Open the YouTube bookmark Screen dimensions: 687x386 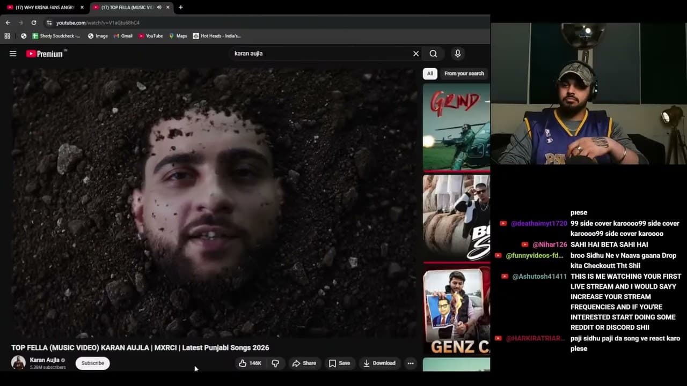(x=150, y=36)
